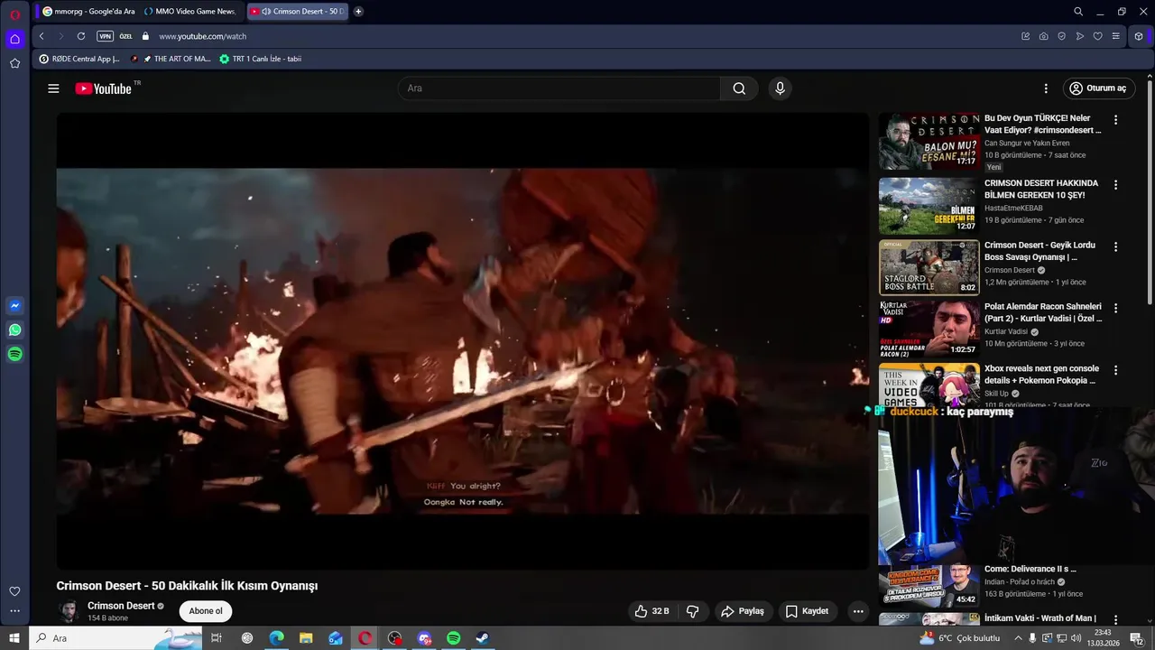Open Opera easy setup sliders icon

[x=1115, y=36]
